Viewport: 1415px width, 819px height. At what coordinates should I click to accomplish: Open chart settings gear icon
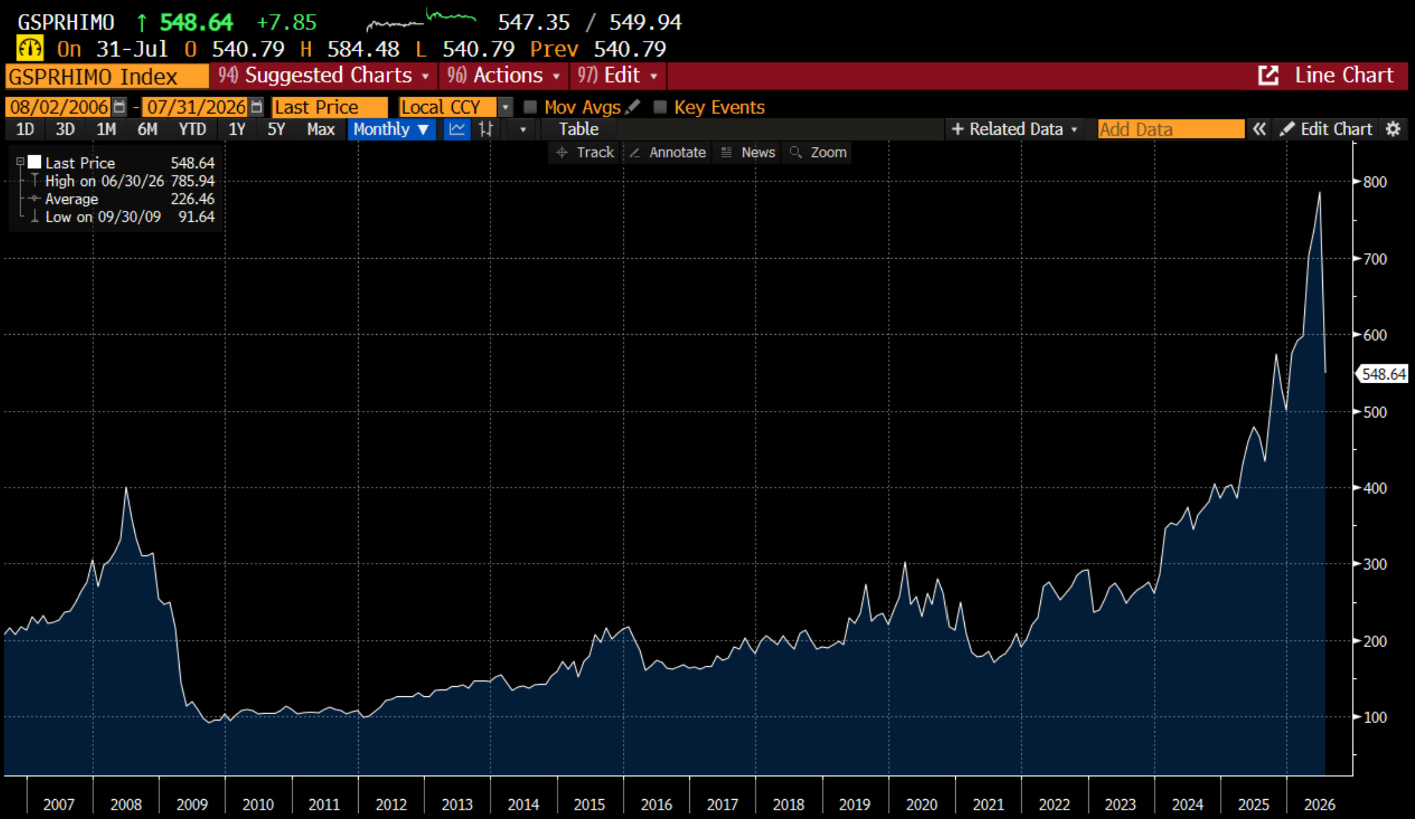pos(1393,129)
